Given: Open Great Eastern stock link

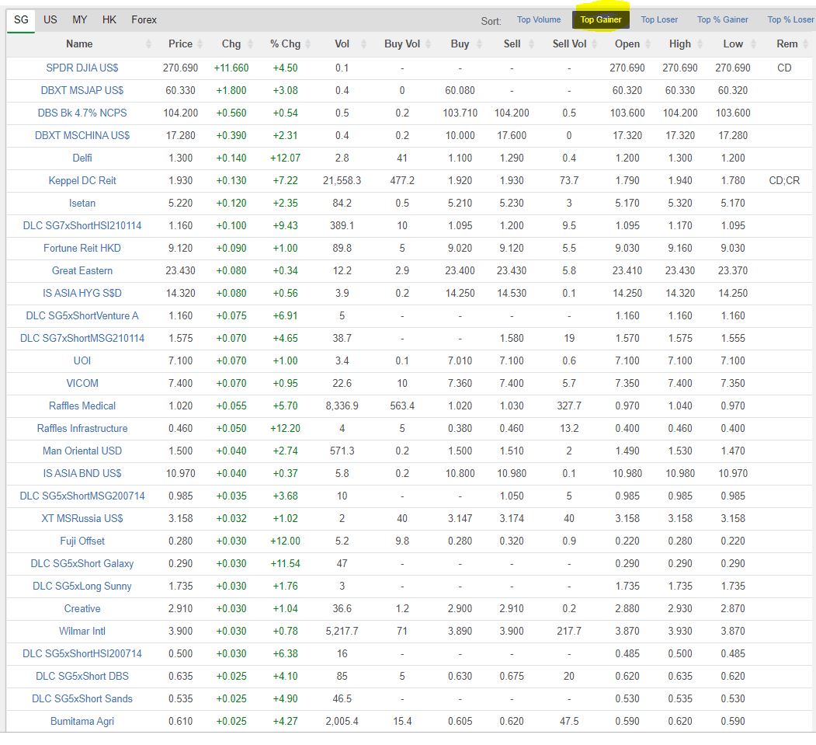Looking at the screenshot, I should tap(82, 270).
